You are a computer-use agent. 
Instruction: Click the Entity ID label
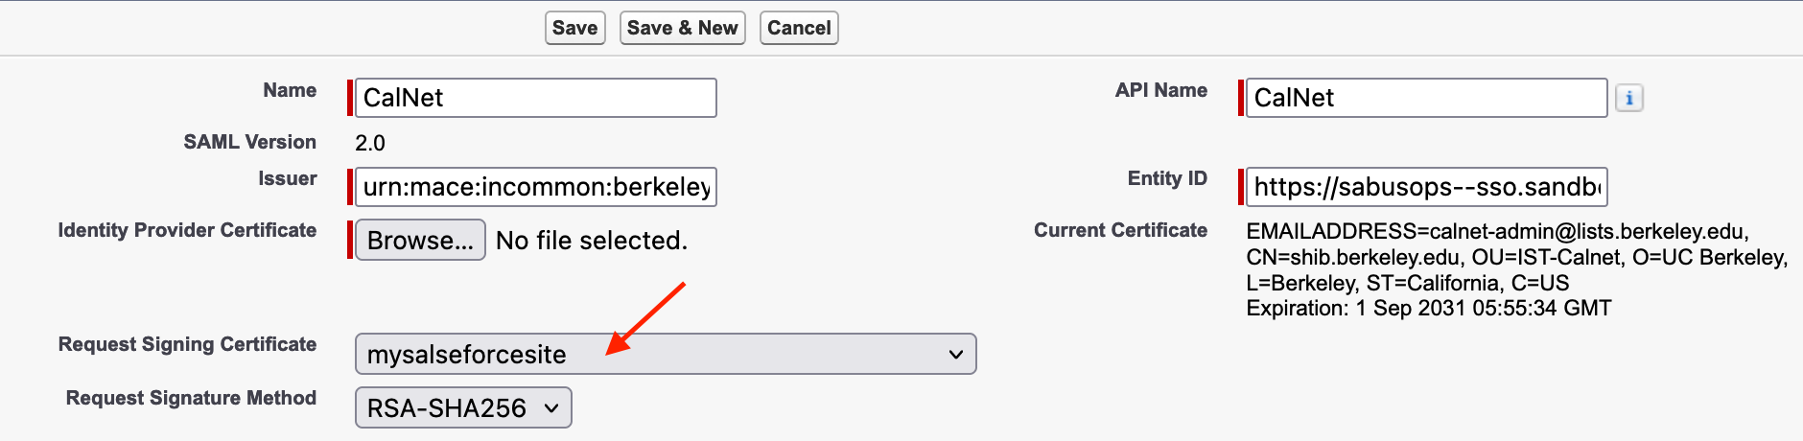(1167, 178)
